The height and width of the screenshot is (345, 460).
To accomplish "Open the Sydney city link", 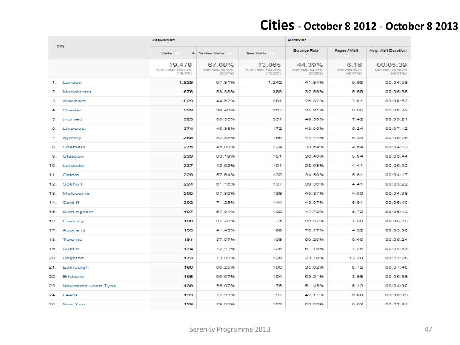I will pyautogui.click(x=72, y=138).
